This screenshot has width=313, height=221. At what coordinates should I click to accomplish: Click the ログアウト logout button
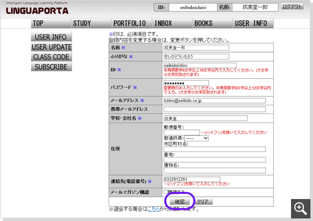point(291,6)
